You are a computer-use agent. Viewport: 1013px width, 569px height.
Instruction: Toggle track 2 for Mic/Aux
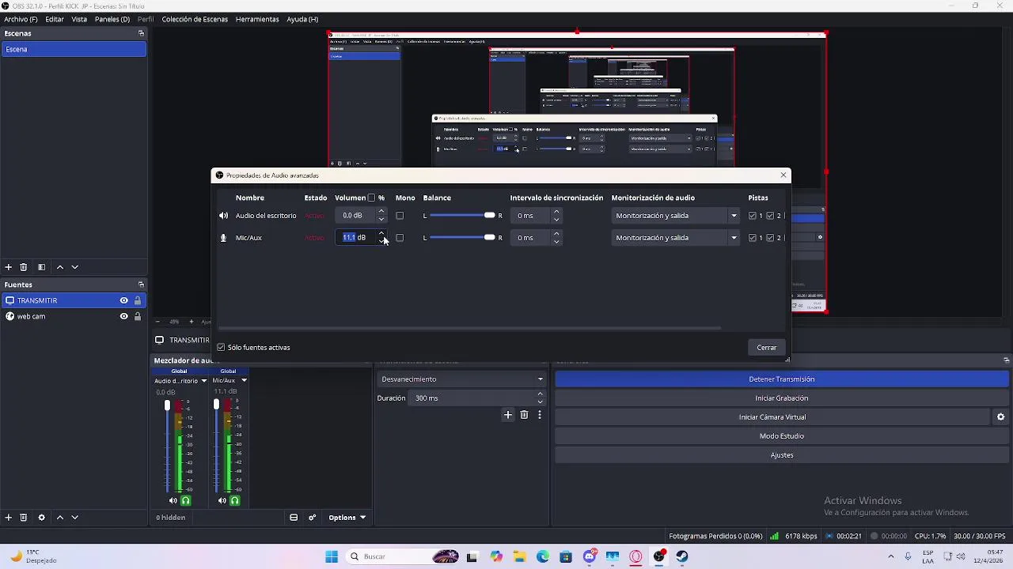click(x=770, y=238)
